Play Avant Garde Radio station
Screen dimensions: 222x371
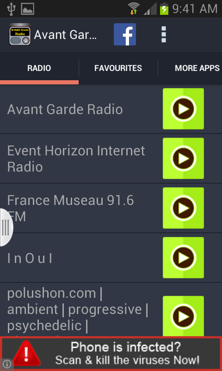(183, 109)
